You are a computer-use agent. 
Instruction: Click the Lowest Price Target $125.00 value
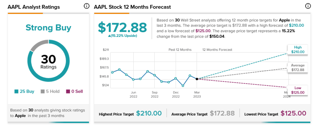293,113
